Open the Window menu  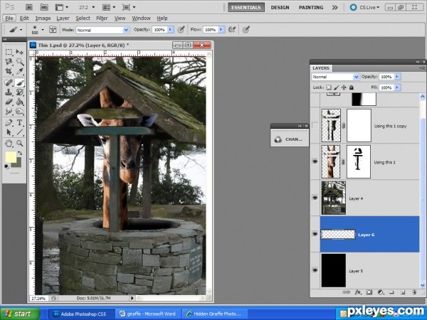click(x=141, y=18)
